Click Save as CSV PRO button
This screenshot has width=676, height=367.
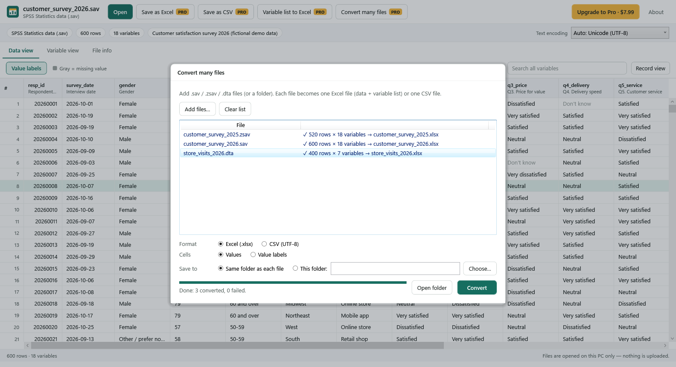point(226,12)
